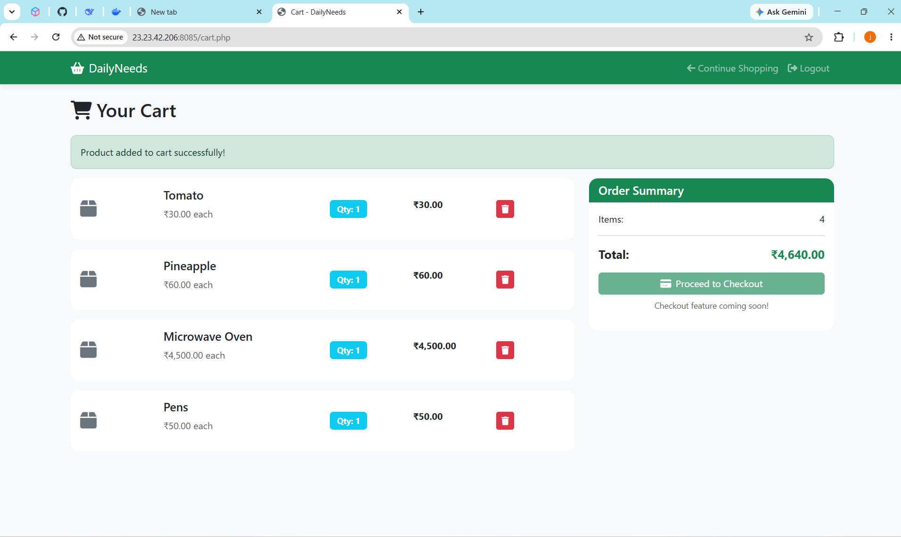
Task: Click the Microwave Oven Qty: 1 badge
Action: pyautogui.click(x=348, y=350)
